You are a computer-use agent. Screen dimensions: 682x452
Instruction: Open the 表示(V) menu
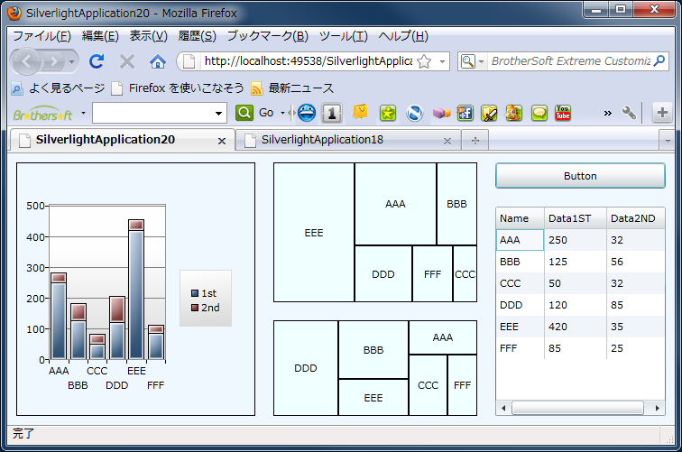coord(148,36)
